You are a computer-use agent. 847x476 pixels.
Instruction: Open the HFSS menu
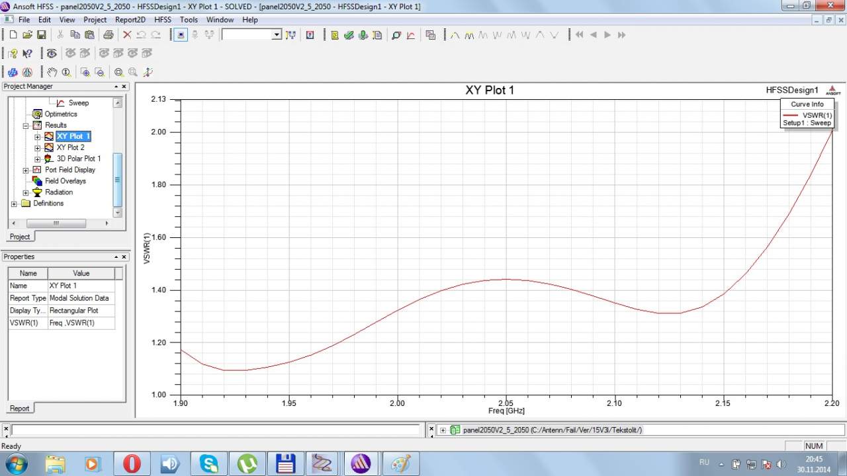[x=163, y=20]
